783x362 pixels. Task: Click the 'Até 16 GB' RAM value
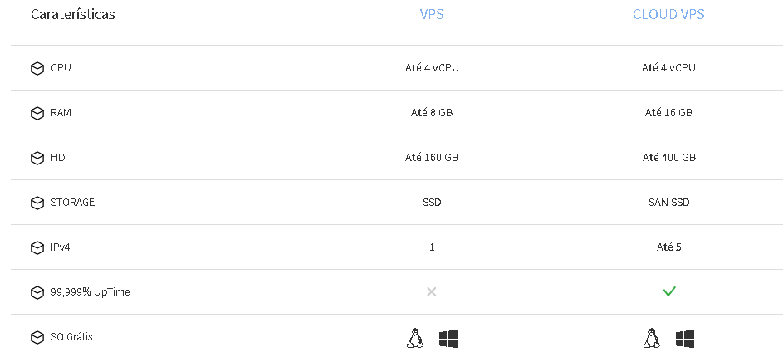tap(668, 112)
